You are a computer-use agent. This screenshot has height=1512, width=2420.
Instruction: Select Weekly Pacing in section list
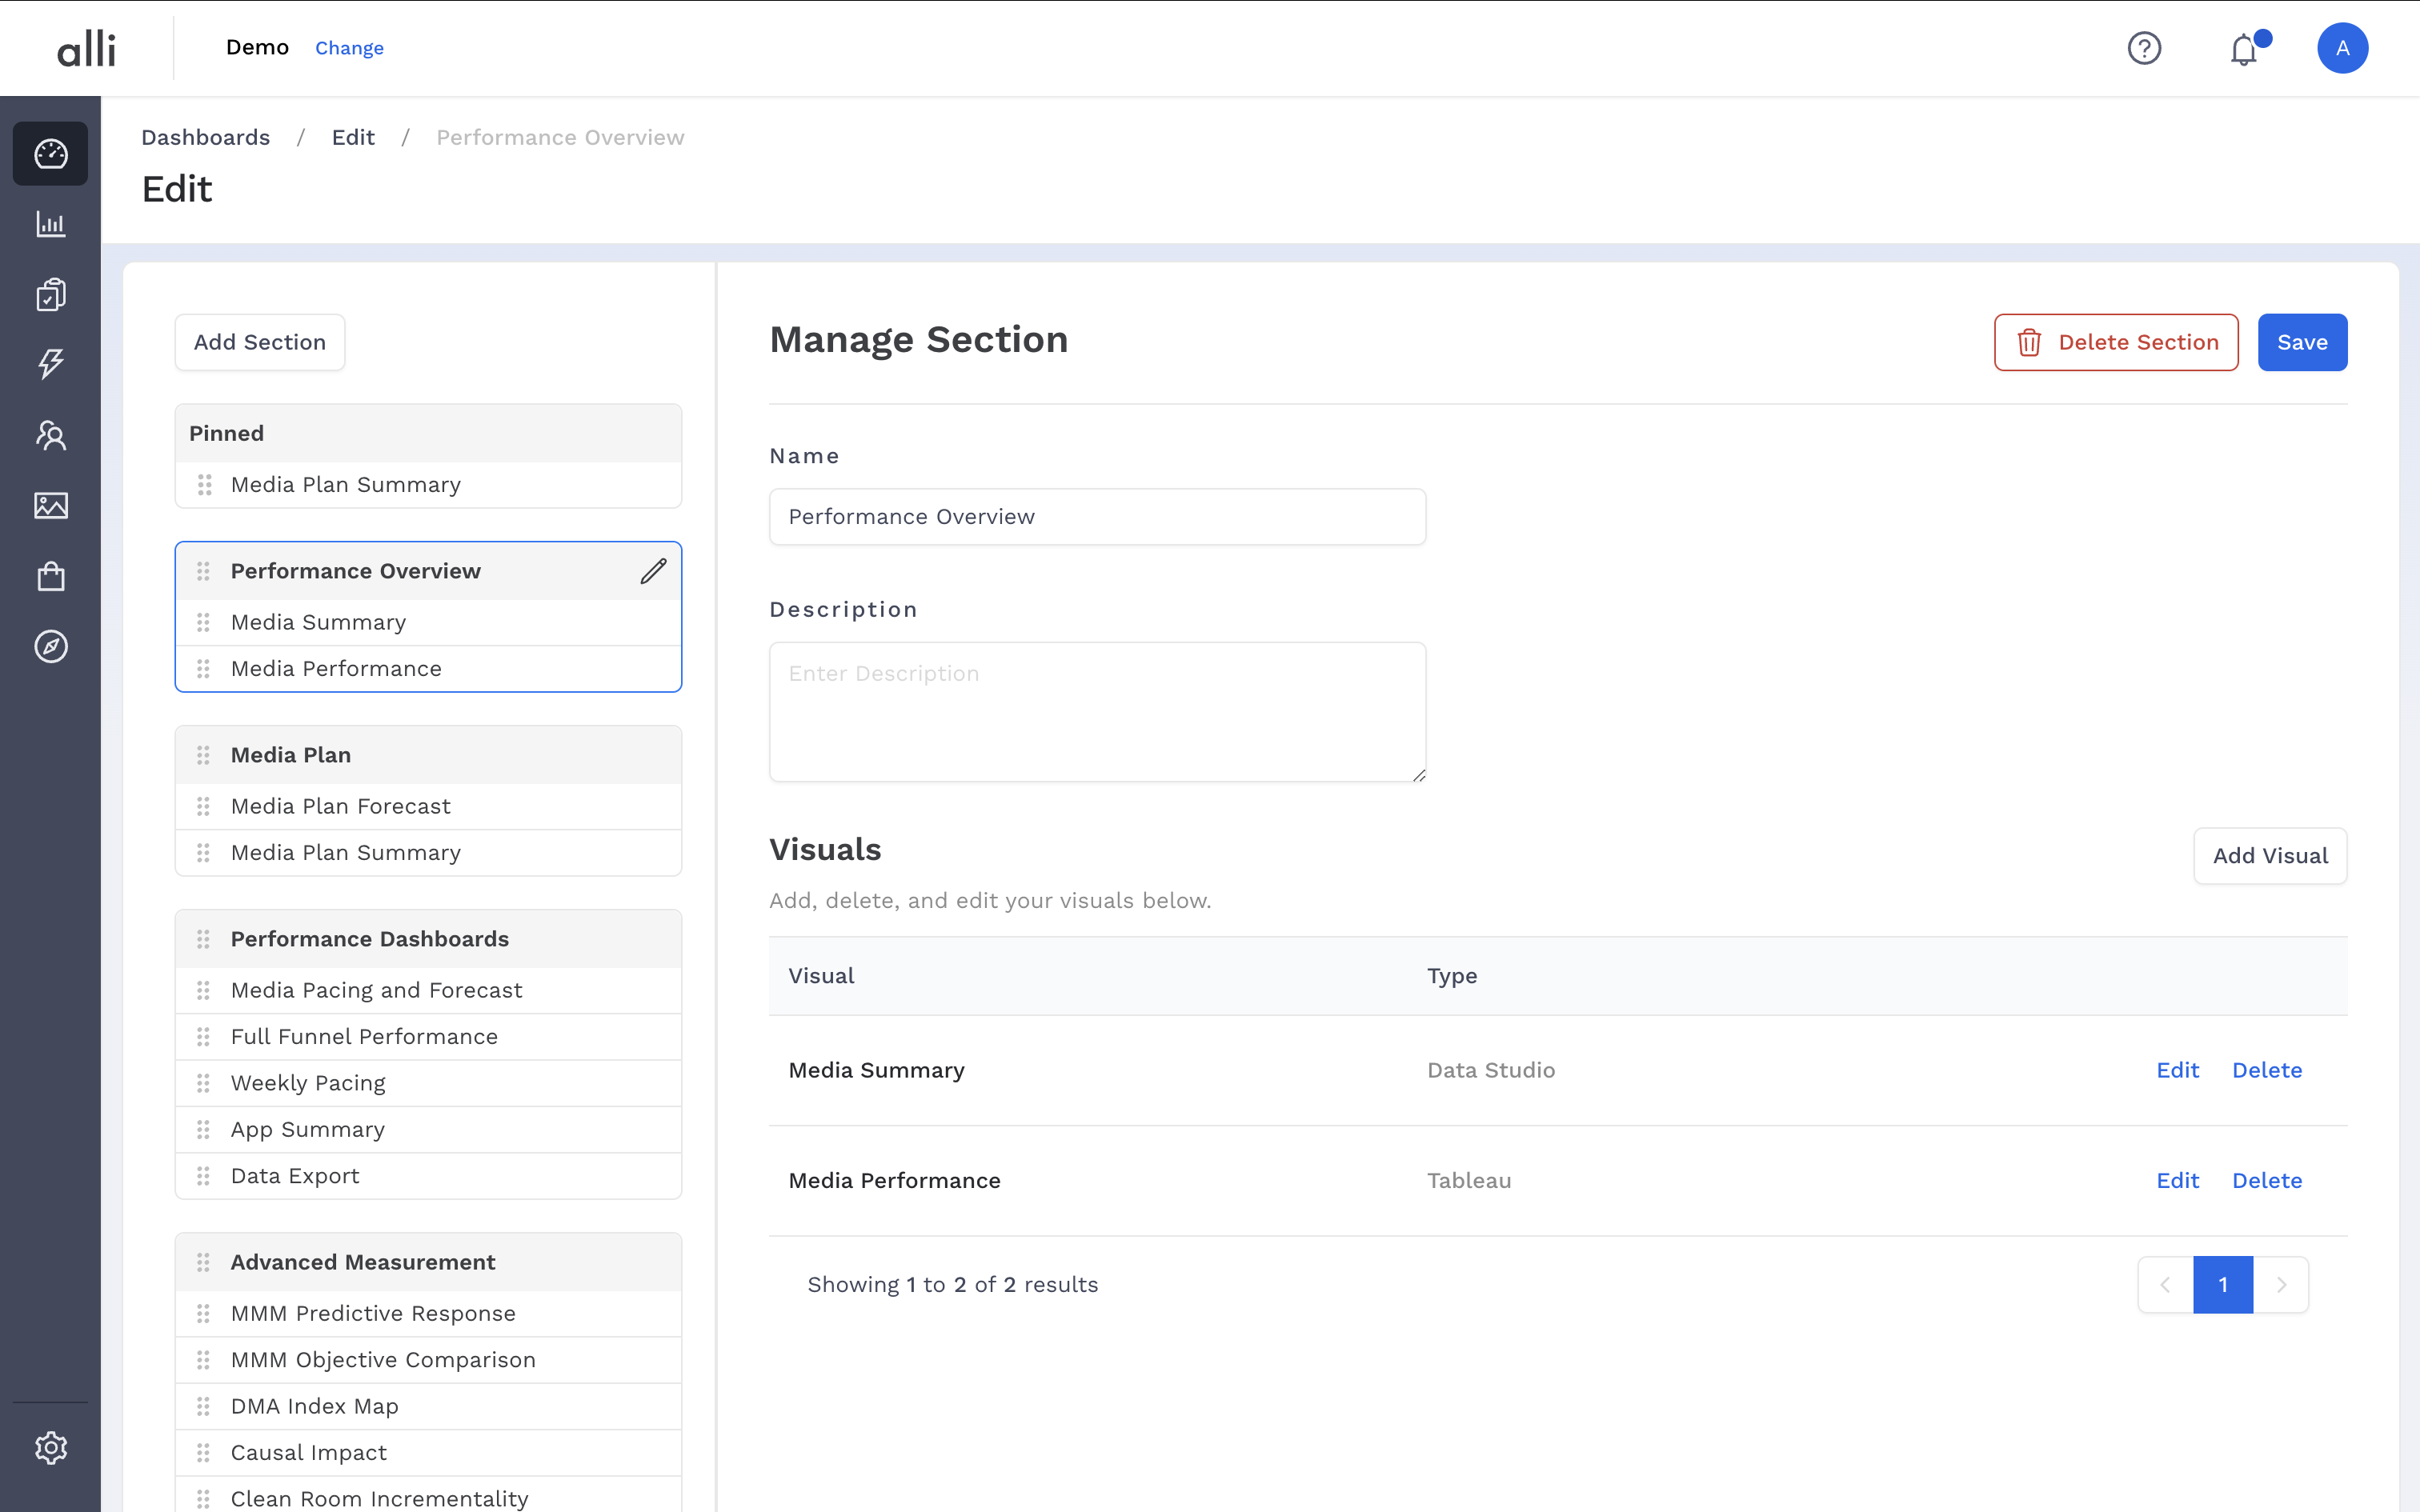click(308, 1083)
